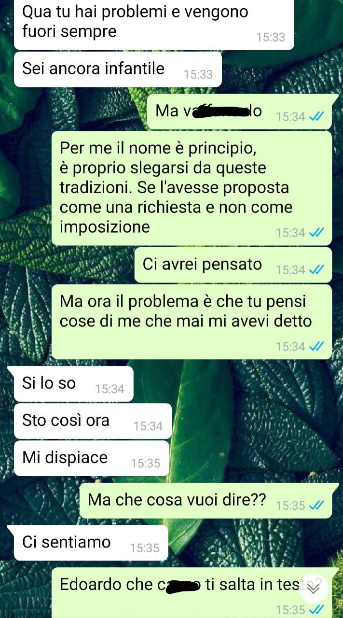The image size is (343, 618).
Task: Select the 'Ci sentiamo' message bubble
Action: tap(91, 543)
